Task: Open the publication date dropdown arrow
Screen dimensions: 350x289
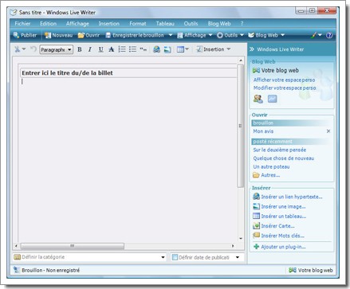Action: 238,257
